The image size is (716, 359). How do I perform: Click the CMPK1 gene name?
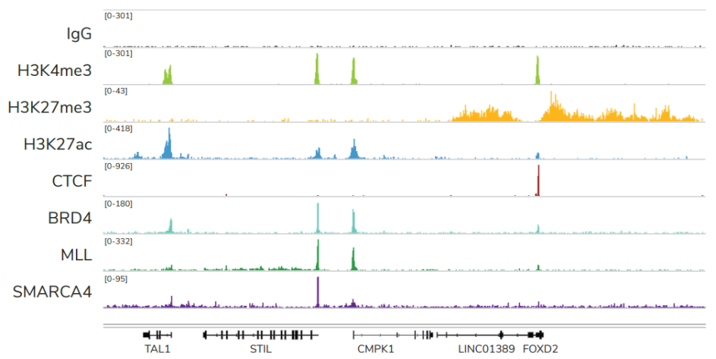(375, 349)
